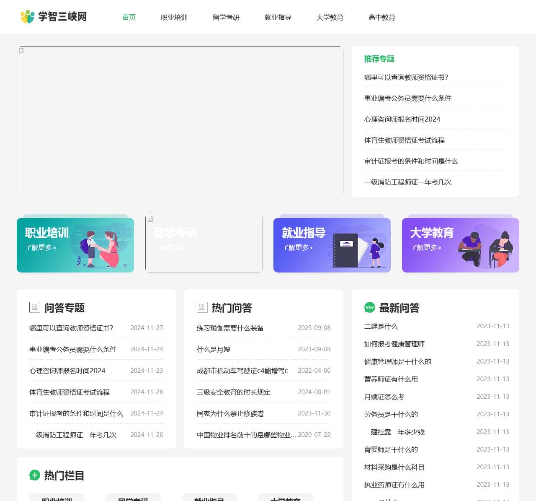Open recommended topic 心理咨询师报名时间2024
The width and height of the screenshot is (536, 501).
pyautogui.click(x=402, y=119)
